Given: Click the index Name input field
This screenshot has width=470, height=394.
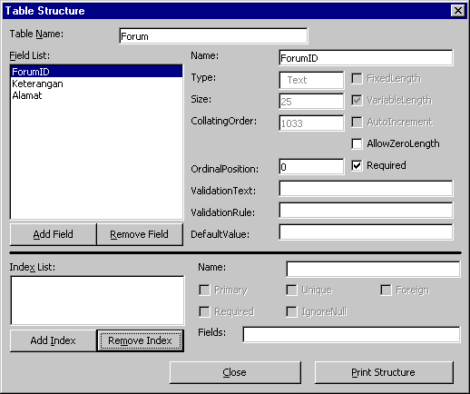Looking at the screenshot, I should coord(373,269).
